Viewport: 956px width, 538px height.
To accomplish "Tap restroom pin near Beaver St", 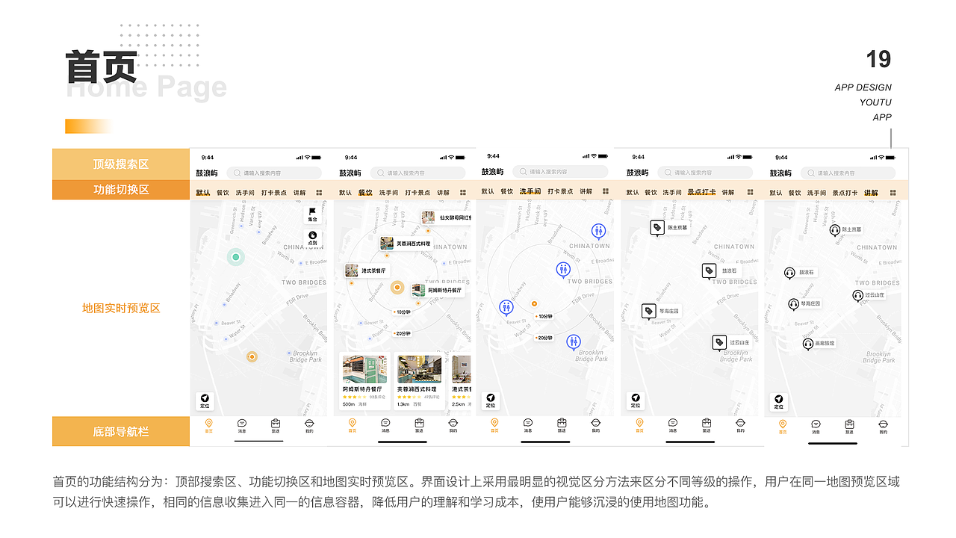I will [x=506, y=308].
